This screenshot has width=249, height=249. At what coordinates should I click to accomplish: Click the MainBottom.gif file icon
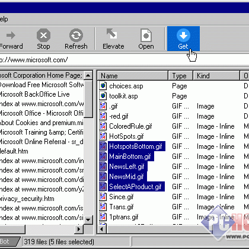point(103,157)
